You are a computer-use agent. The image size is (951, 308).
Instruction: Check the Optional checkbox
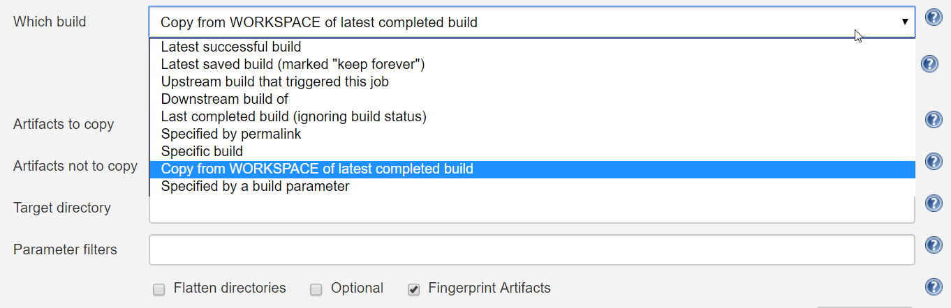[316, 289]
